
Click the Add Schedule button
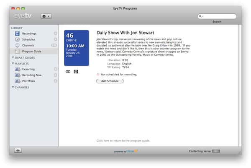point(110,81)
